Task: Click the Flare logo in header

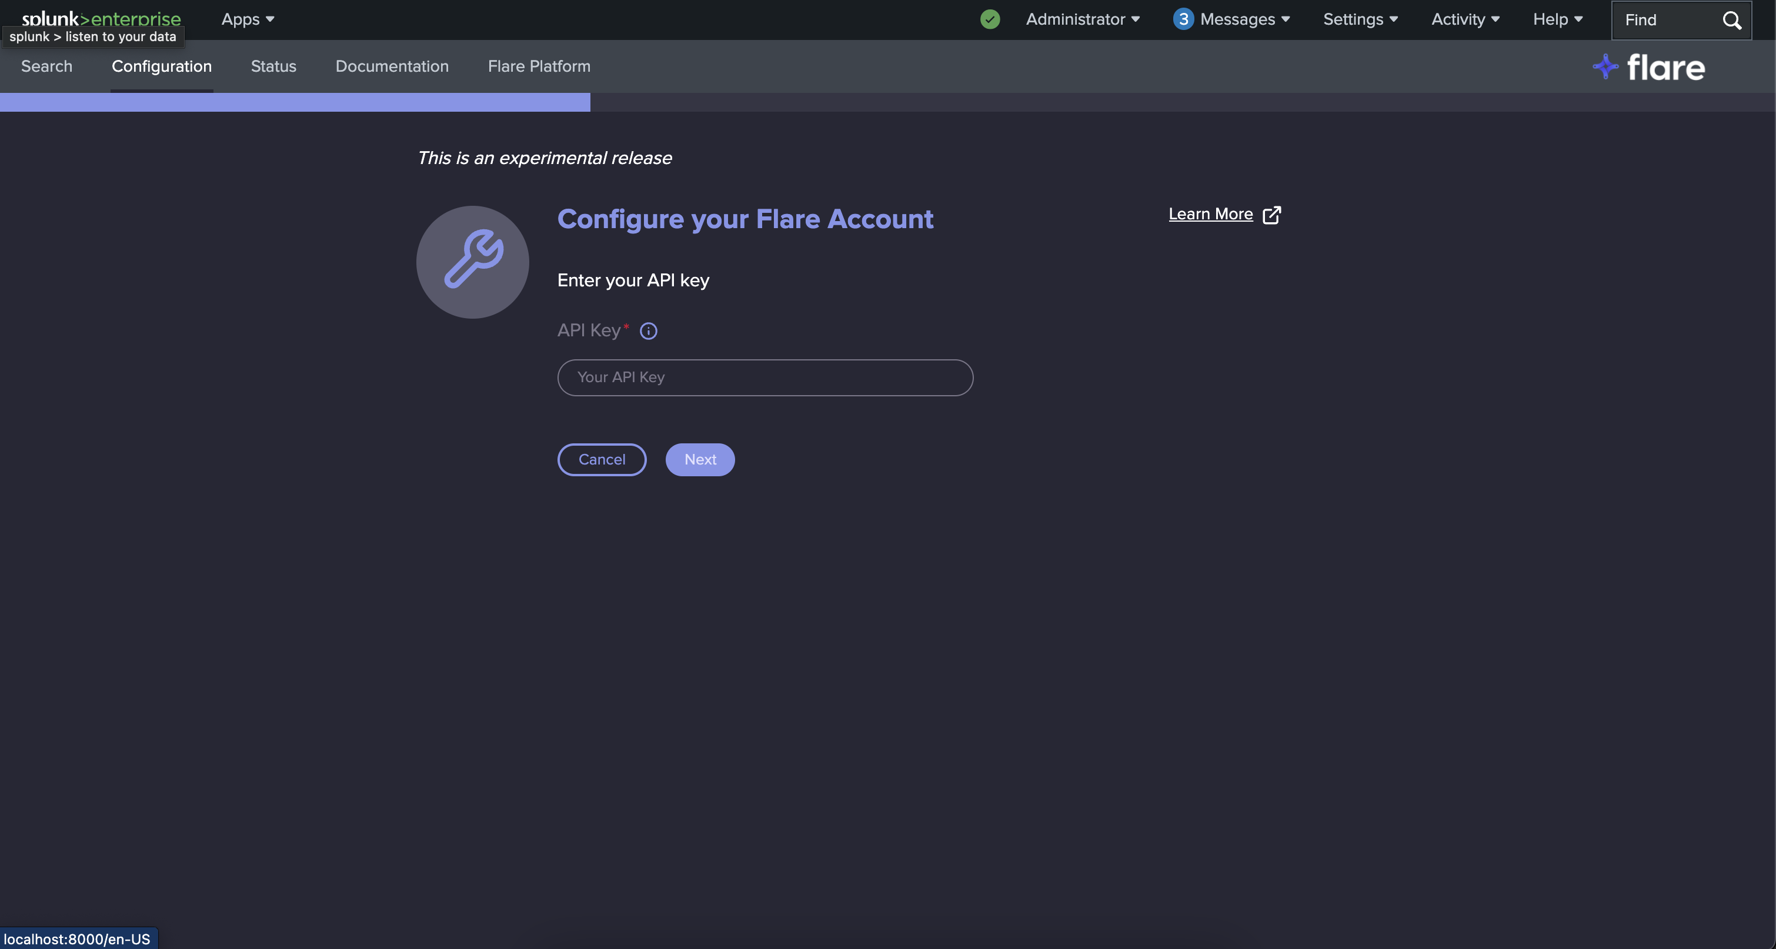Action: click(1648, 68)
